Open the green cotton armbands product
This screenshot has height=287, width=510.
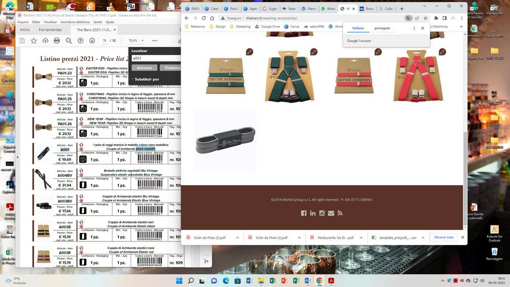coord(226,75)
